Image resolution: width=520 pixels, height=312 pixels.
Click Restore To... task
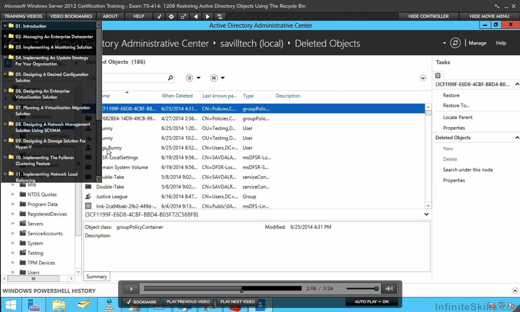[456, 105]
